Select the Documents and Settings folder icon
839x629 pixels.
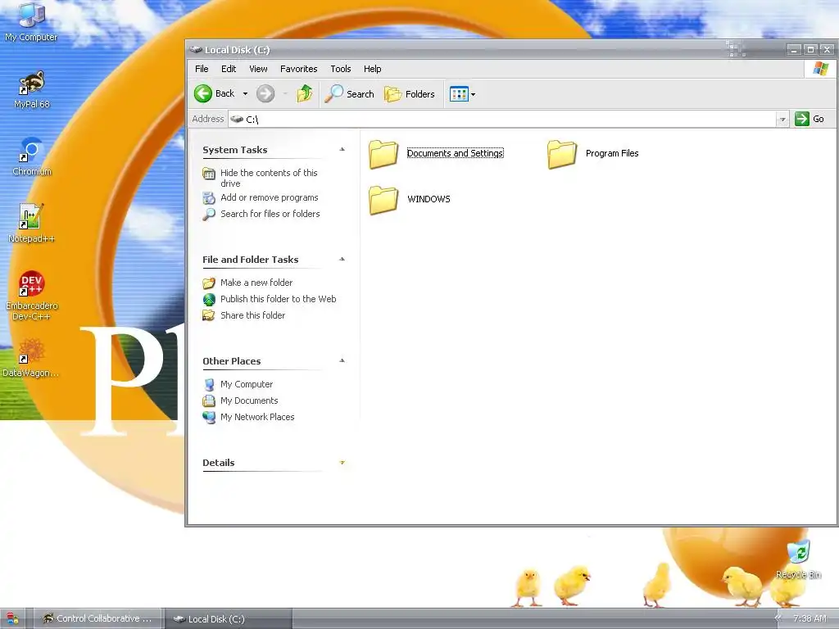coord(383,153)
